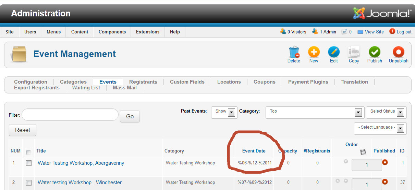415x190 pixels.
Task: Check the select-all checkbox in table header
Action: coord(29,152)
